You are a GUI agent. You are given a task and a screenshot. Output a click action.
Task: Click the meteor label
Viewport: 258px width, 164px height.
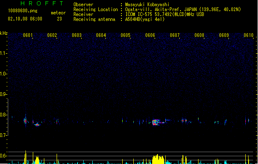pos(58,13)
